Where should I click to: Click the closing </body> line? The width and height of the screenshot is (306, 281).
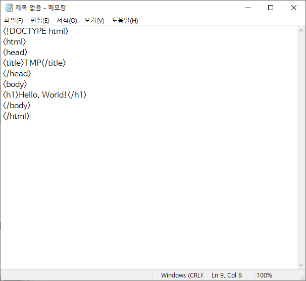[17, 106]
